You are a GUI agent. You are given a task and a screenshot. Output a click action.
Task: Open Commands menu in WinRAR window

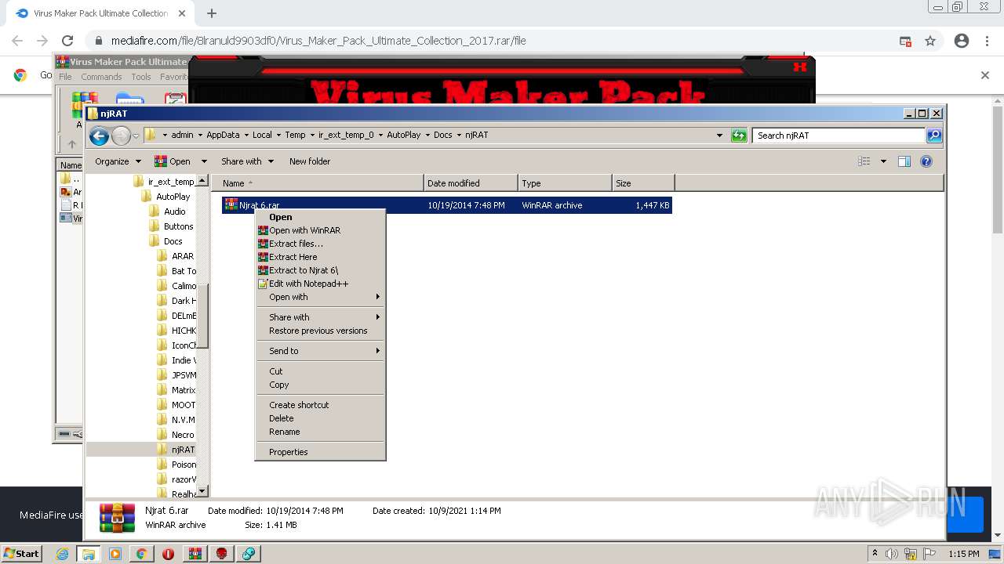click(101, 77)
